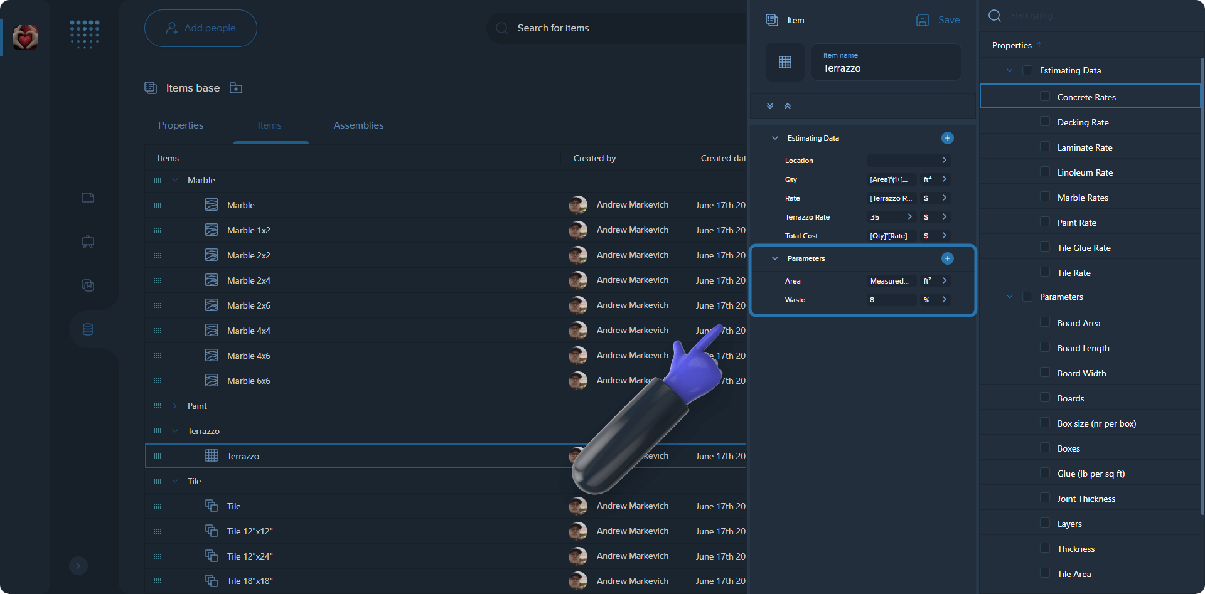This screenshot has height=594, width=1205.
Task: Click the Add people button
Action: tap(201, 28)
